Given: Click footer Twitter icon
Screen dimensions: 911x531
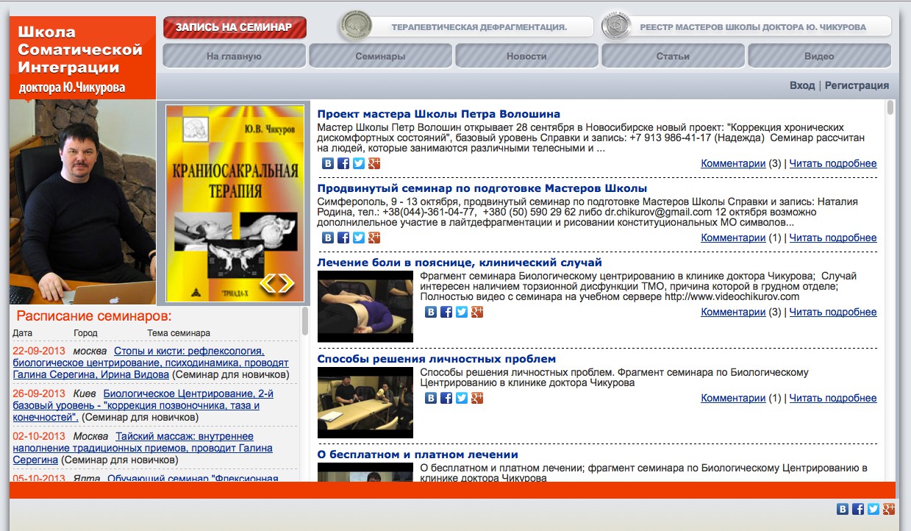Looking at the screenshot, I should 874,509.
